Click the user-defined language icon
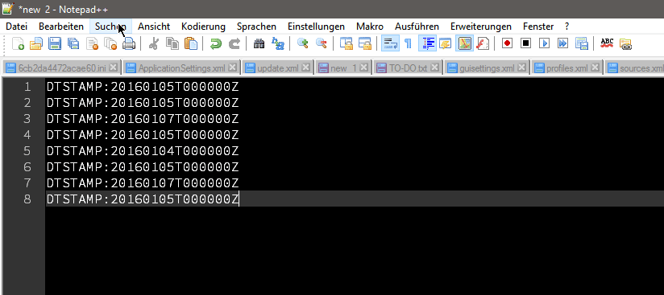The width and height of the screenshot is (664, 295). [446, 43]
